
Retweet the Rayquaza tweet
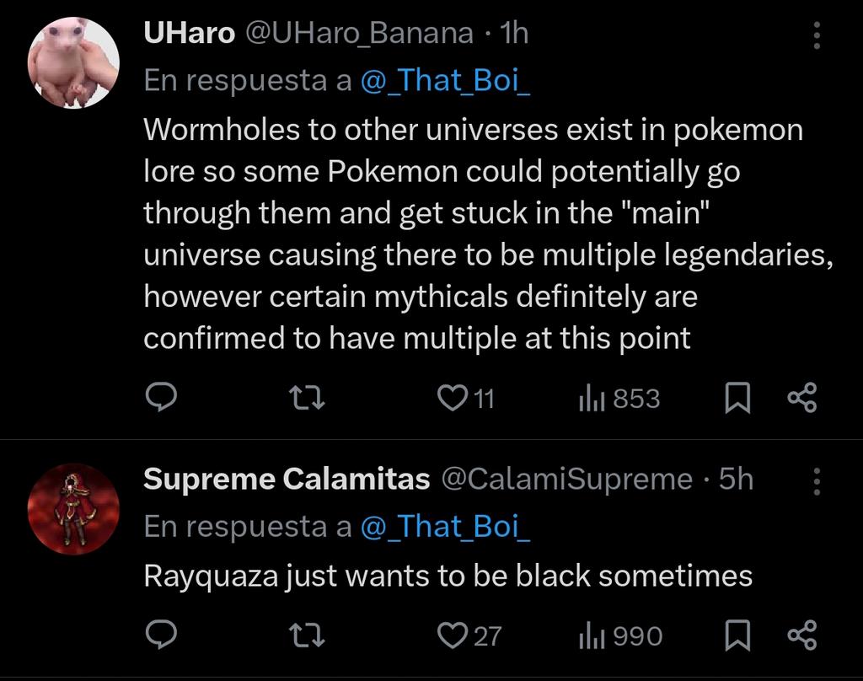pyautogui.click(x=307, y=635)
